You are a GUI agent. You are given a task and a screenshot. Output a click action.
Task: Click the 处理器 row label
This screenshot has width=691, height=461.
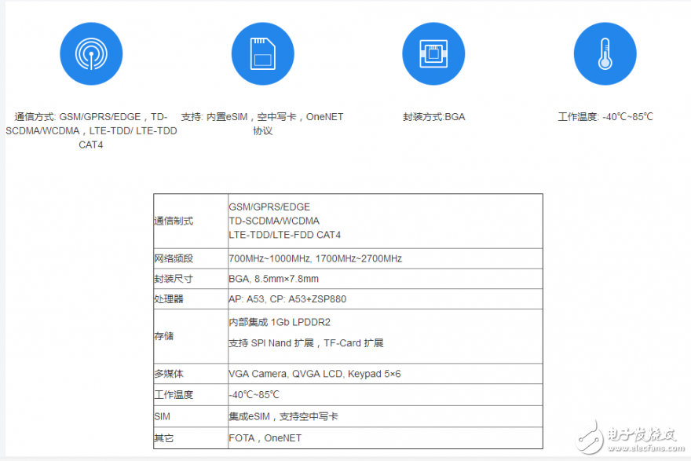click(x=169, y=299)
